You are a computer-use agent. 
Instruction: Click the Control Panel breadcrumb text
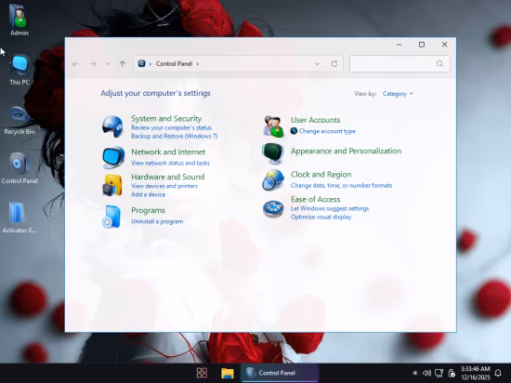coord(174,64)
